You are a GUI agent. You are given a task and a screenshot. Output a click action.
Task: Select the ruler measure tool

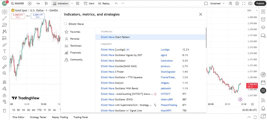coord(4,66)
